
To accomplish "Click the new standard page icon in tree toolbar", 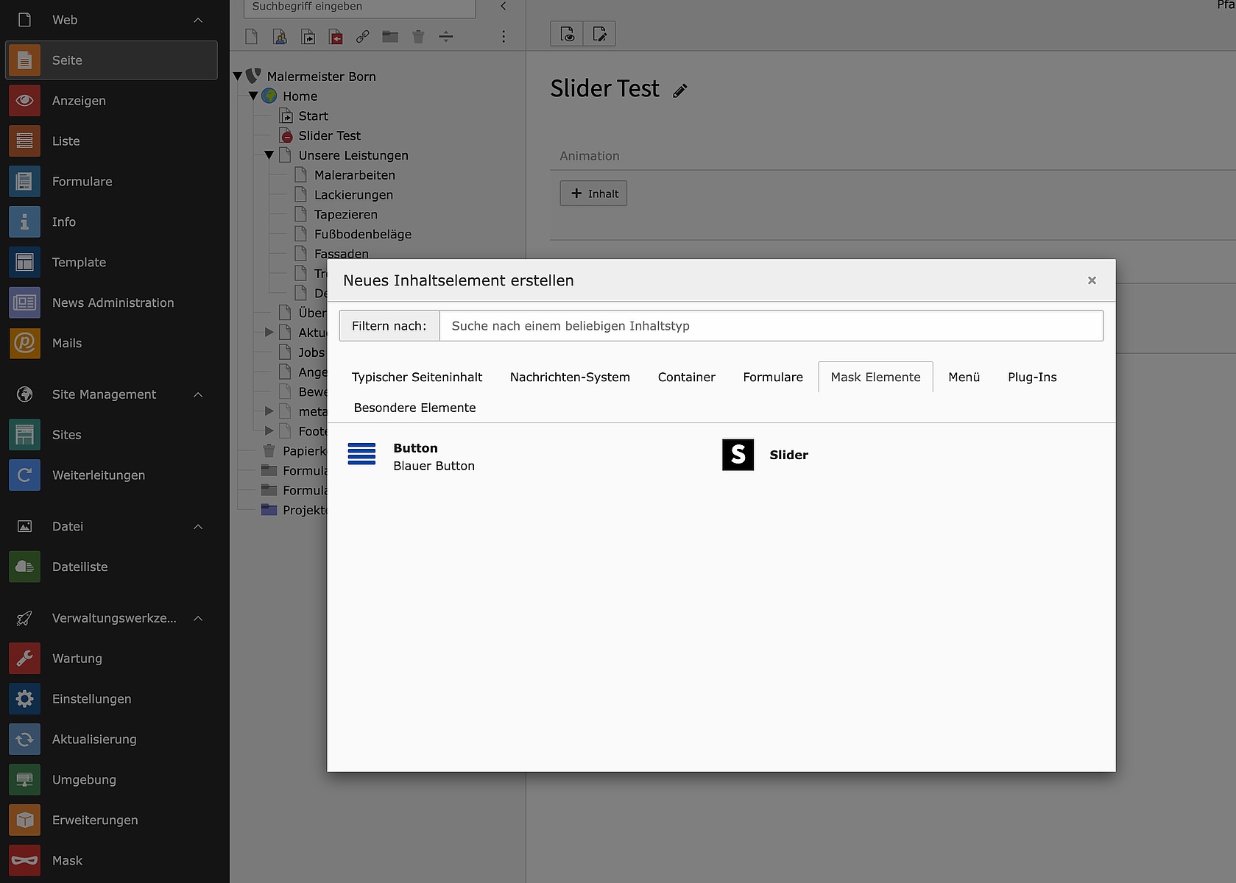I will pyautogui.click(x=252, y=37).
